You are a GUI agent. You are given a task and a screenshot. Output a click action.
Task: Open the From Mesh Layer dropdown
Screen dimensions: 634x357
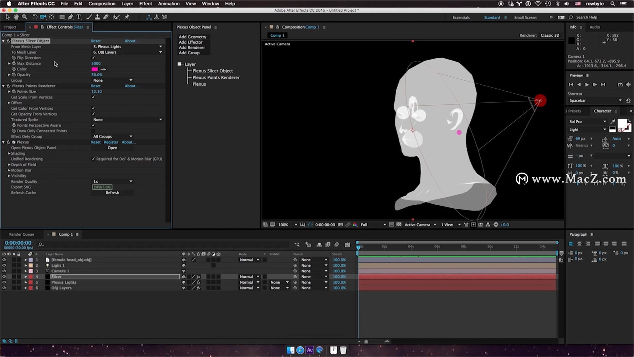click(x=127, y=47)
